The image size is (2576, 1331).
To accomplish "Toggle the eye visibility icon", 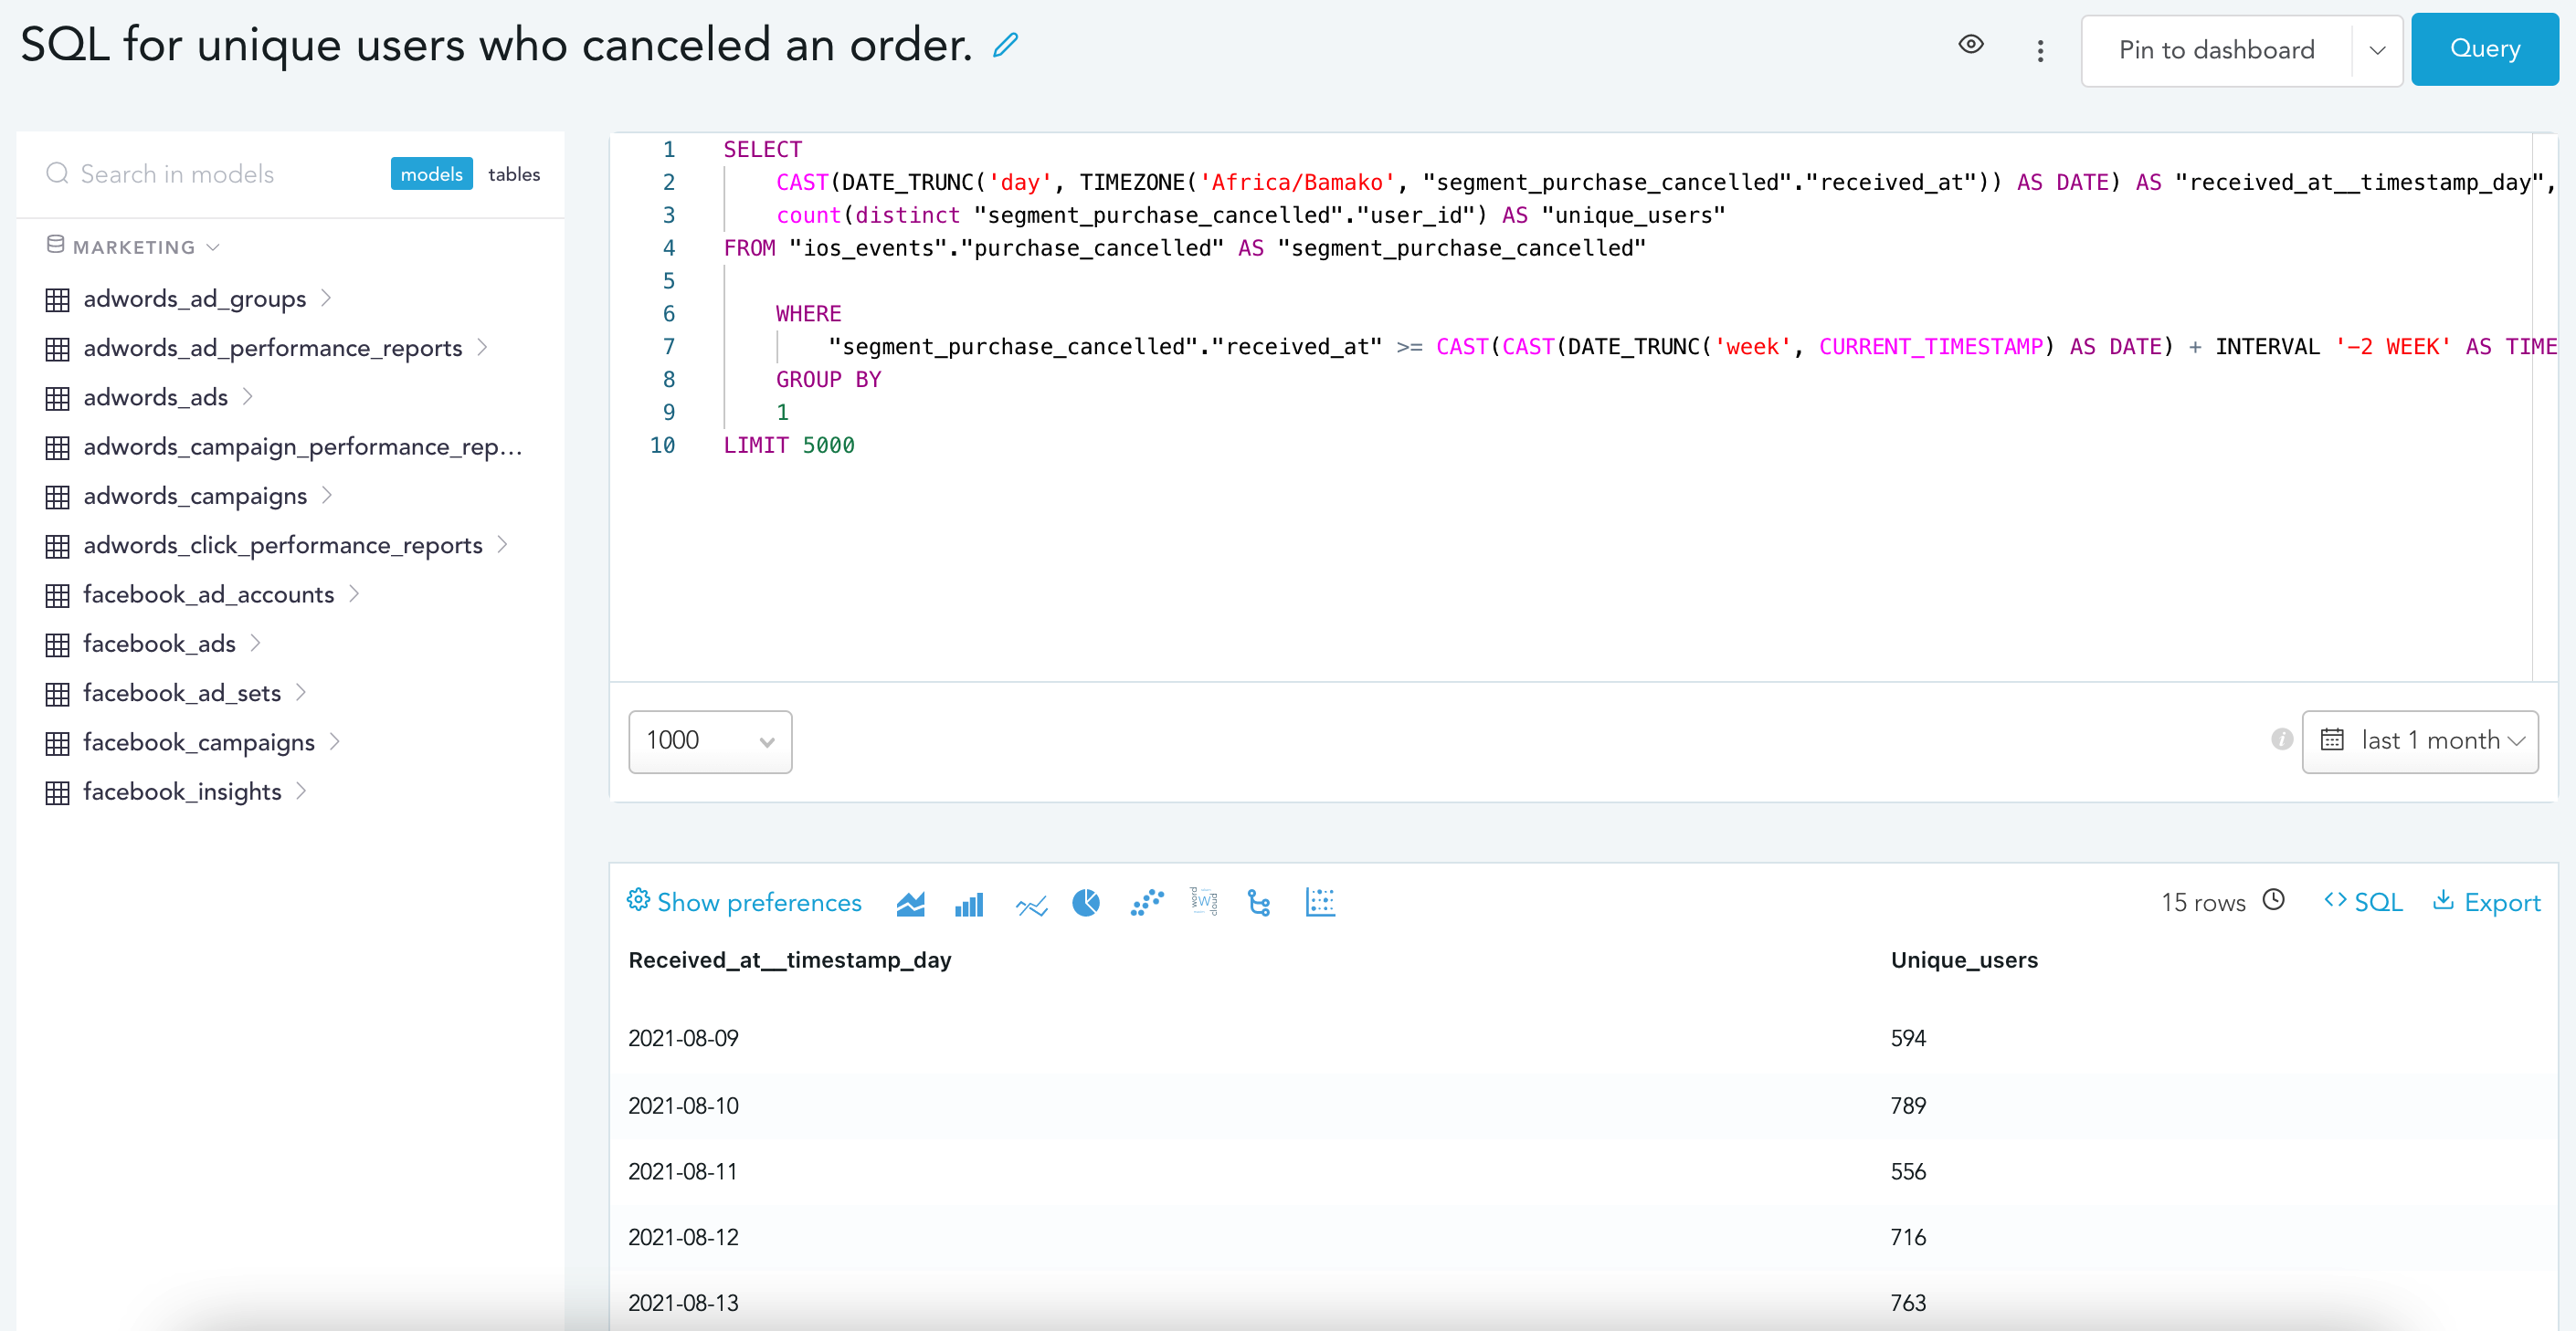I will click(x=1970, y=45).
